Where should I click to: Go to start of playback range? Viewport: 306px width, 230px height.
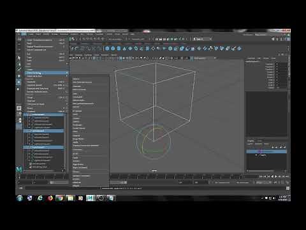261,176
